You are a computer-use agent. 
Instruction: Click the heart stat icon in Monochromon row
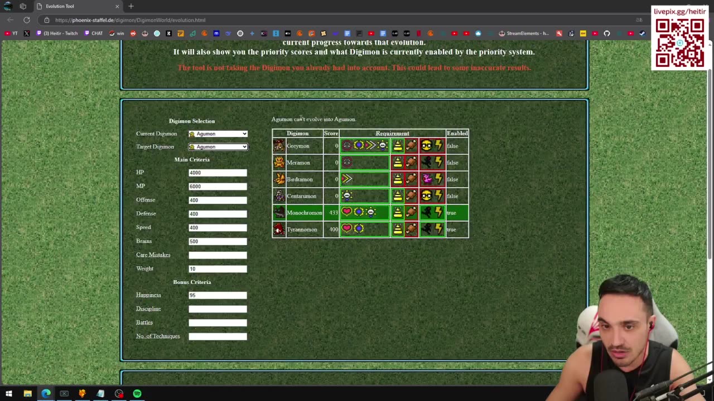coord(347,212)
